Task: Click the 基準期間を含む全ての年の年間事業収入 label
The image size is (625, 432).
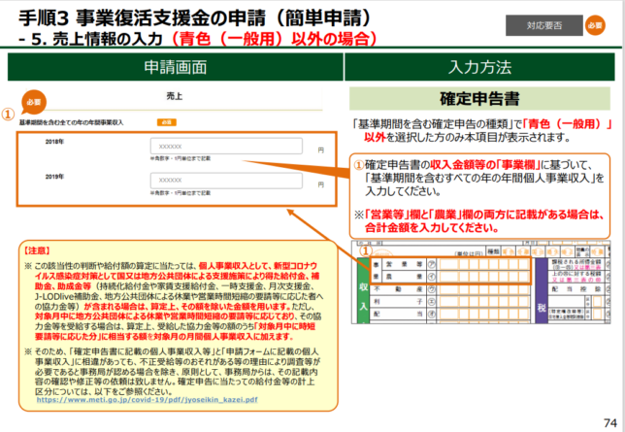Action: click(72, 122)
